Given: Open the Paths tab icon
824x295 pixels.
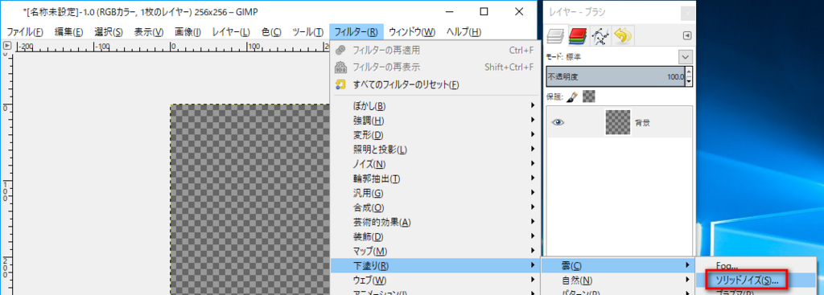Looking at the screenshot, I should tap(599, 35).
